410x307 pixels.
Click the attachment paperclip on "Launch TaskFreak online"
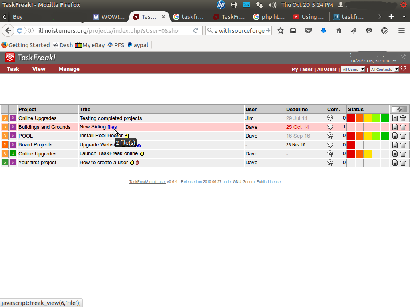142,153
